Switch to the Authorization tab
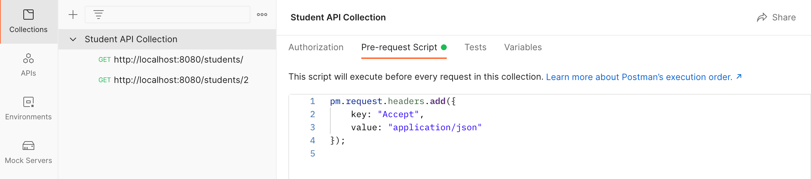811x179 pixels. [x=316, y=47]
